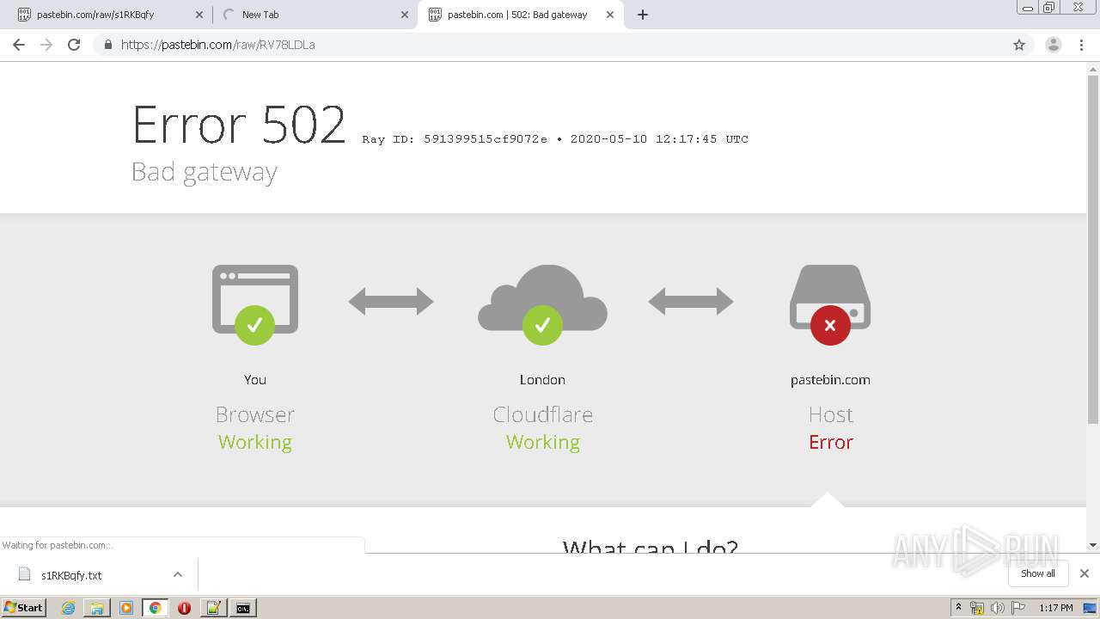Close the pastebin.com/raw/s1RKBqfy tab
1100x619 pixels.
pyautogui.click(x=199, y=15)
